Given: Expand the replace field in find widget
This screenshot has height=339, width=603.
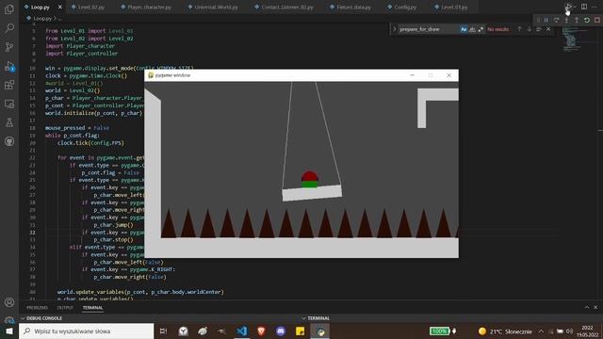Looking at the screenshot, I should click(394, 29).
